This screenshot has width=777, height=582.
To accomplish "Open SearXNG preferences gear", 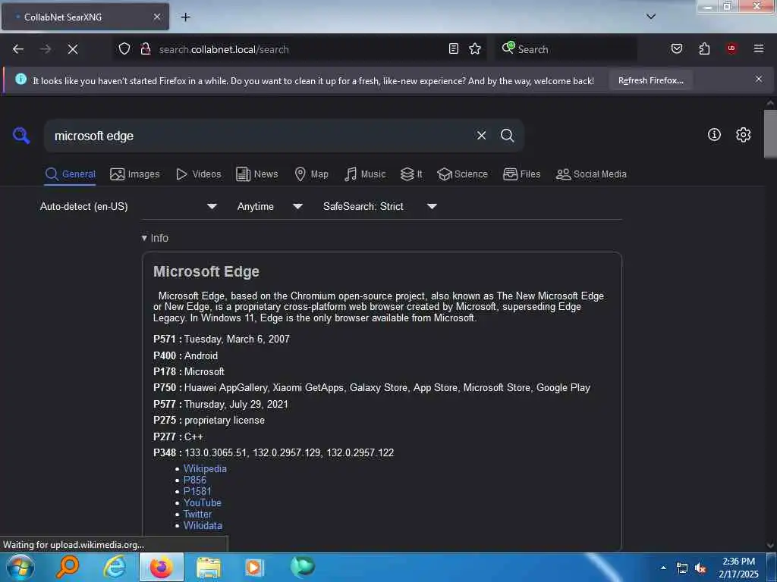I will (x=744, y=135).
